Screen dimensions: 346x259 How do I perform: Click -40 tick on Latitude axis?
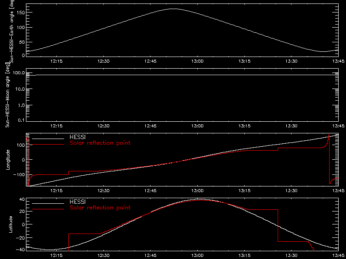click(20, 250)
